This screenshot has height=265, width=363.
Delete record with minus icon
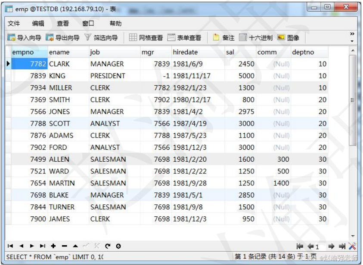pos(64,246)
